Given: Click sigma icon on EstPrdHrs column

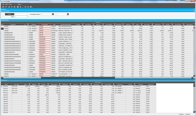Looking at the screenshot, I should [x=123, y=24].
